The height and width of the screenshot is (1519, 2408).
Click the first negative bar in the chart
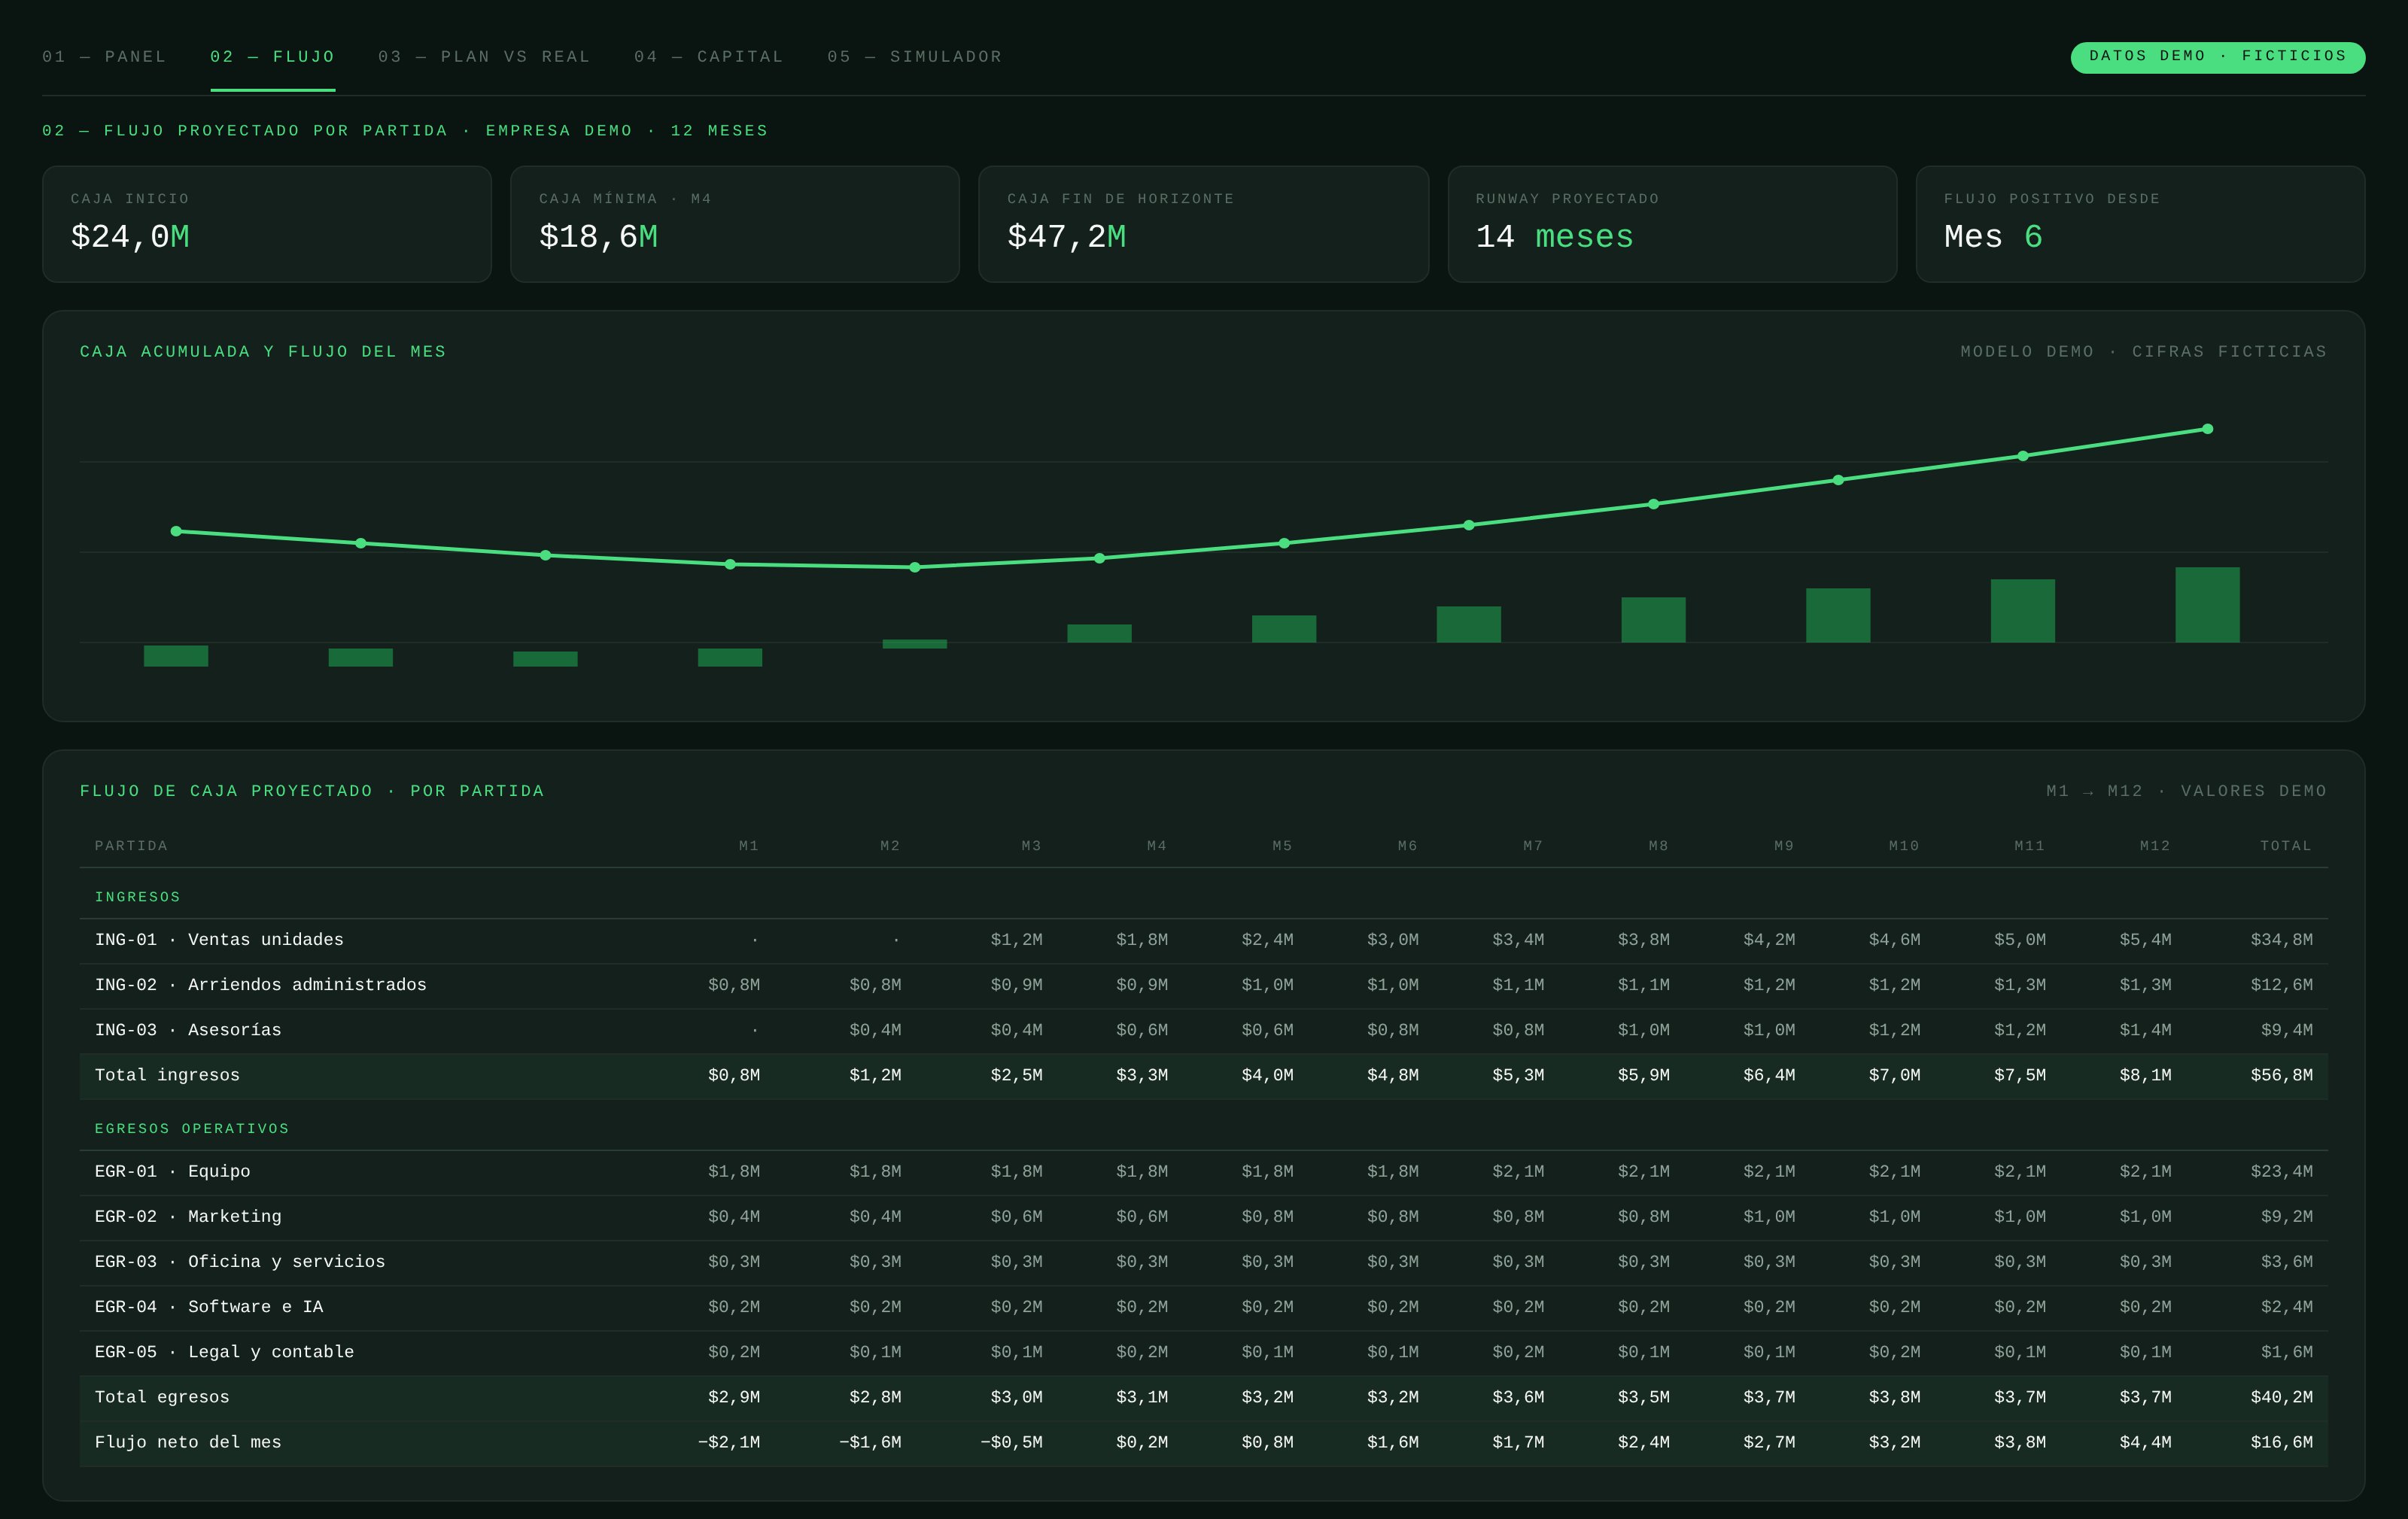pyautogui.click(x=176, y=656)
